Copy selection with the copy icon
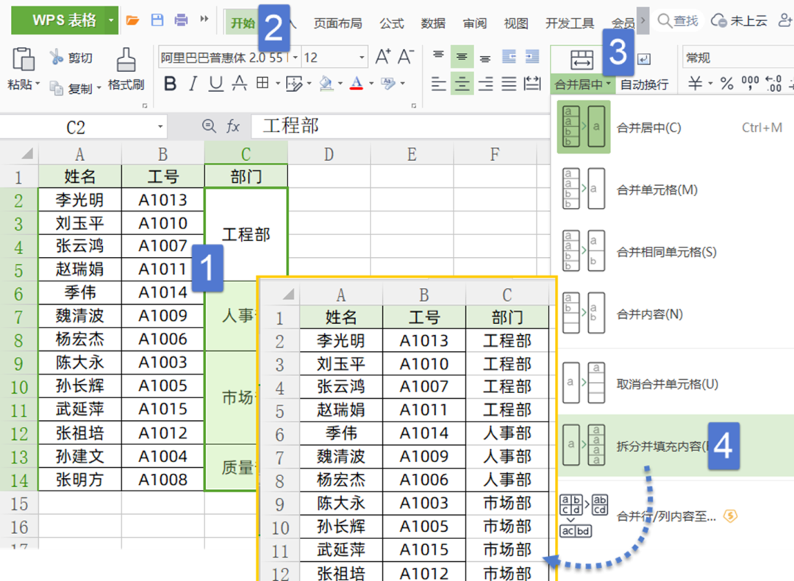Image resolution: width=794 pixels, height=581 pixels. pyautogui.click(x=56, y=88)
